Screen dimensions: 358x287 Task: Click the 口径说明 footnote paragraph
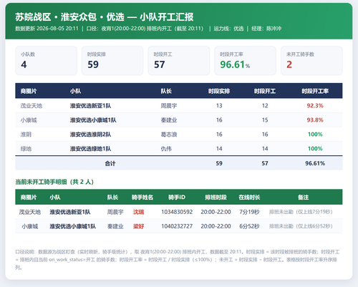pyautogui.click(x=178, y=260)
